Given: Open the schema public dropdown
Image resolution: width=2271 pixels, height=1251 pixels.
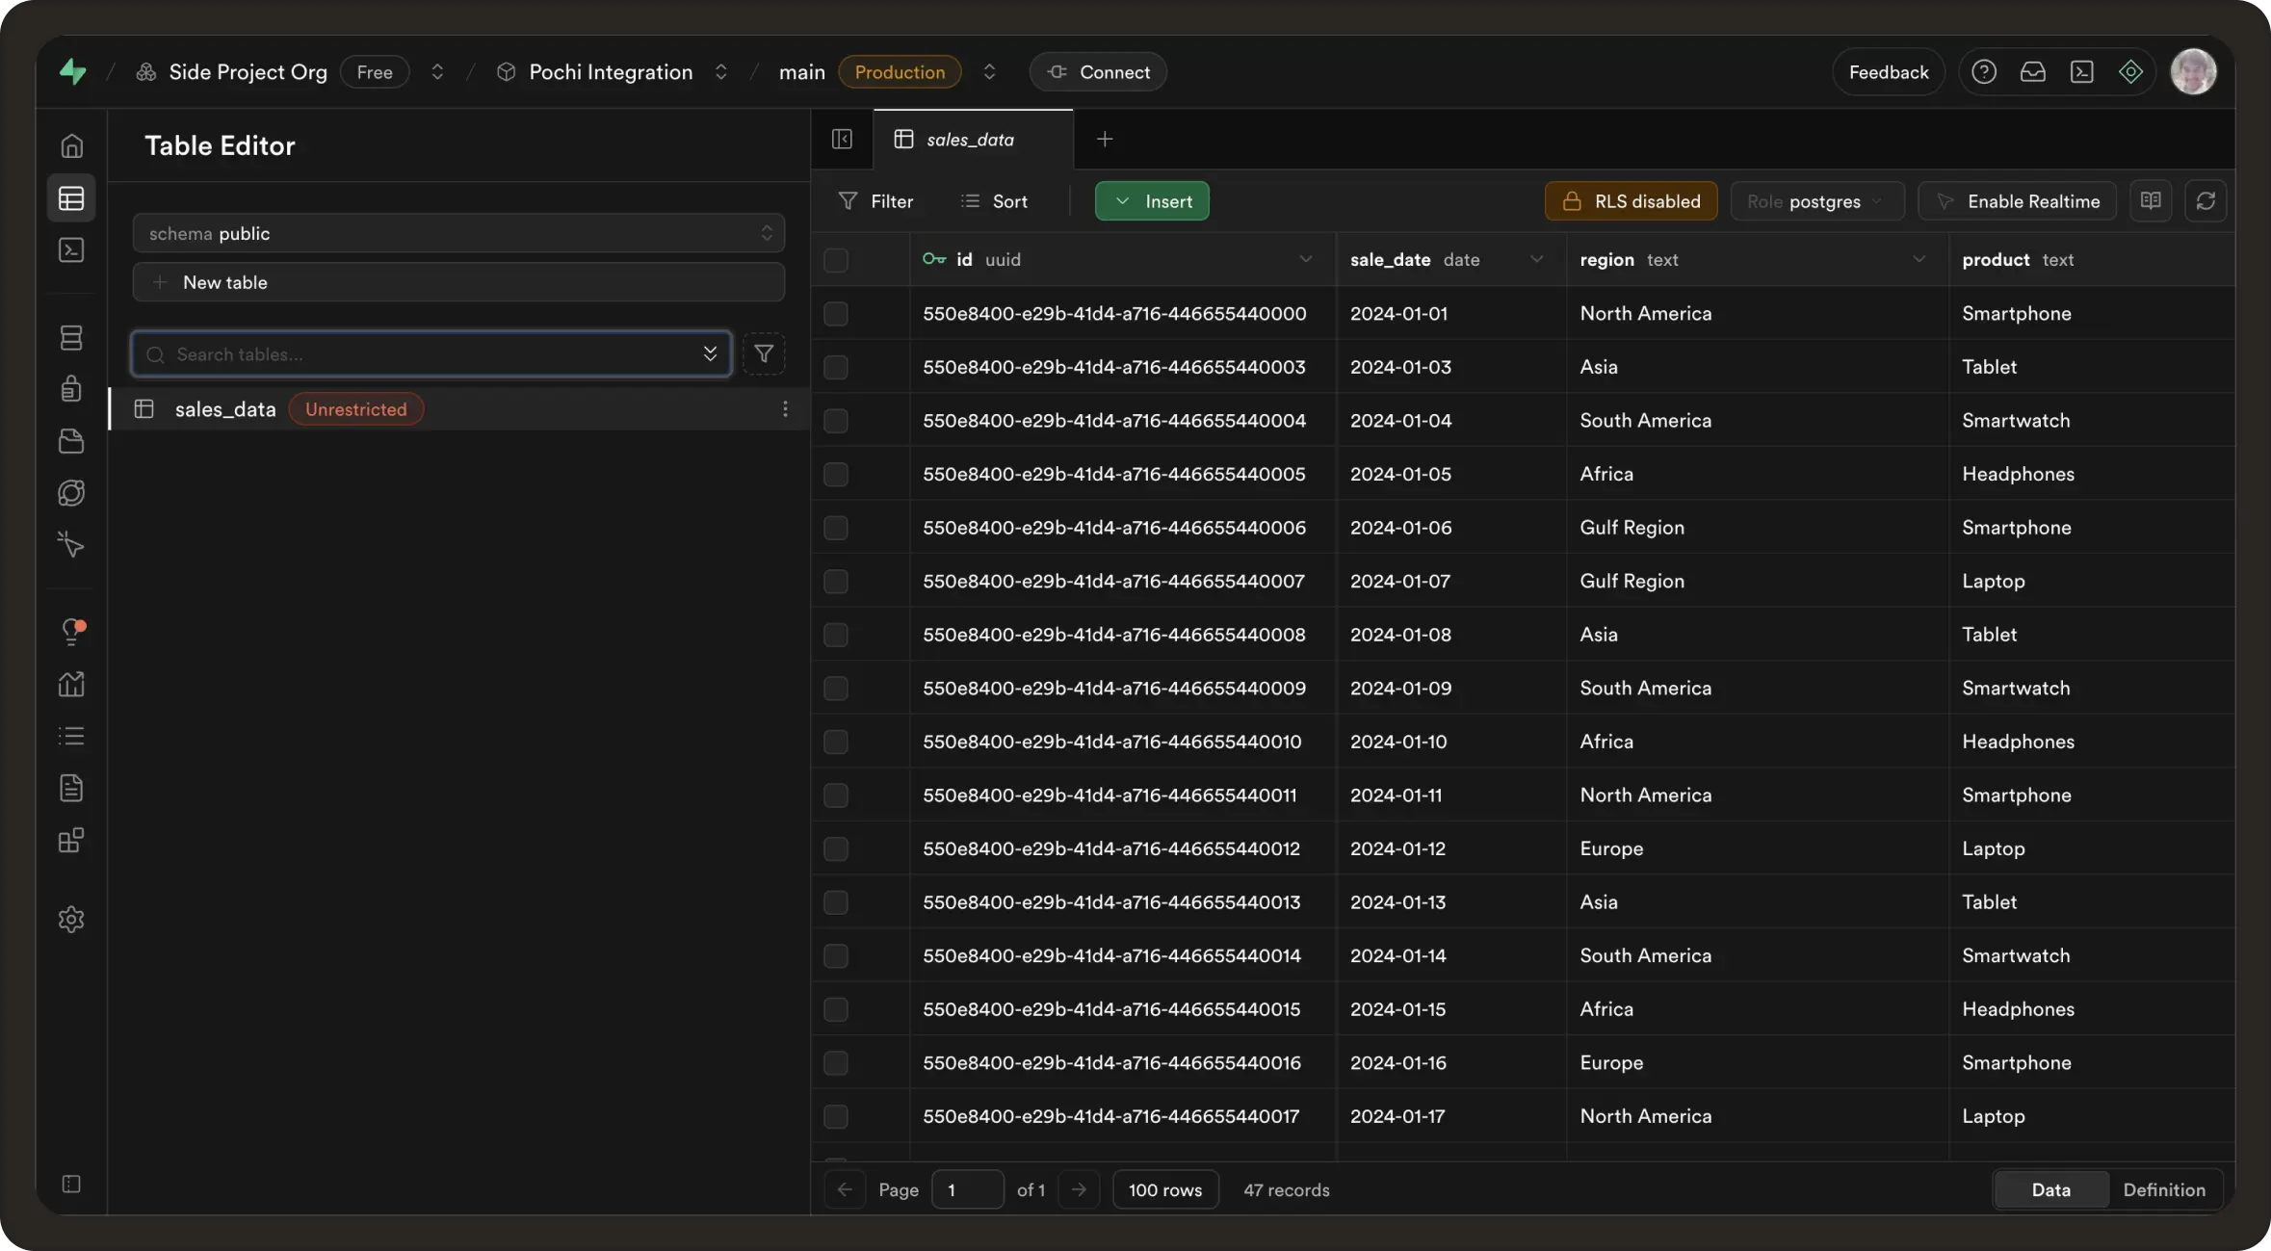Looking at the screenshot, I should pos(458,233).
